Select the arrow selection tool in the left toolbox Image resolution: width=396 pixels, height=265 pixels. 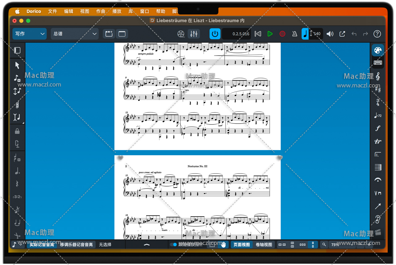tap(17, 65)
